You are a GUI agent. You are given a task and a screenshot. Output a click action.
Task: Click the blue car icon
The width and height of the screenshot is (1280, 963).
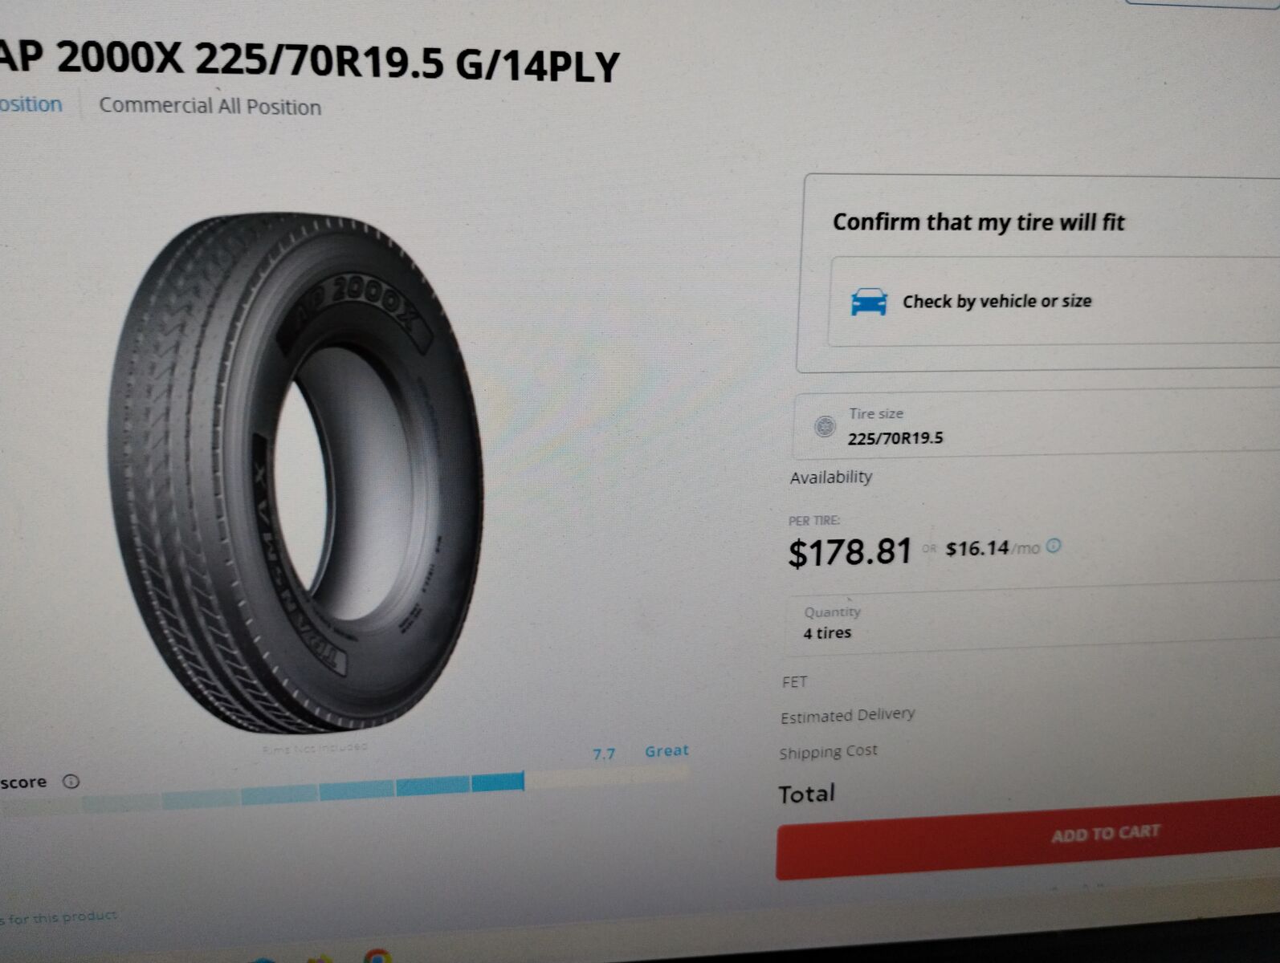869,302
